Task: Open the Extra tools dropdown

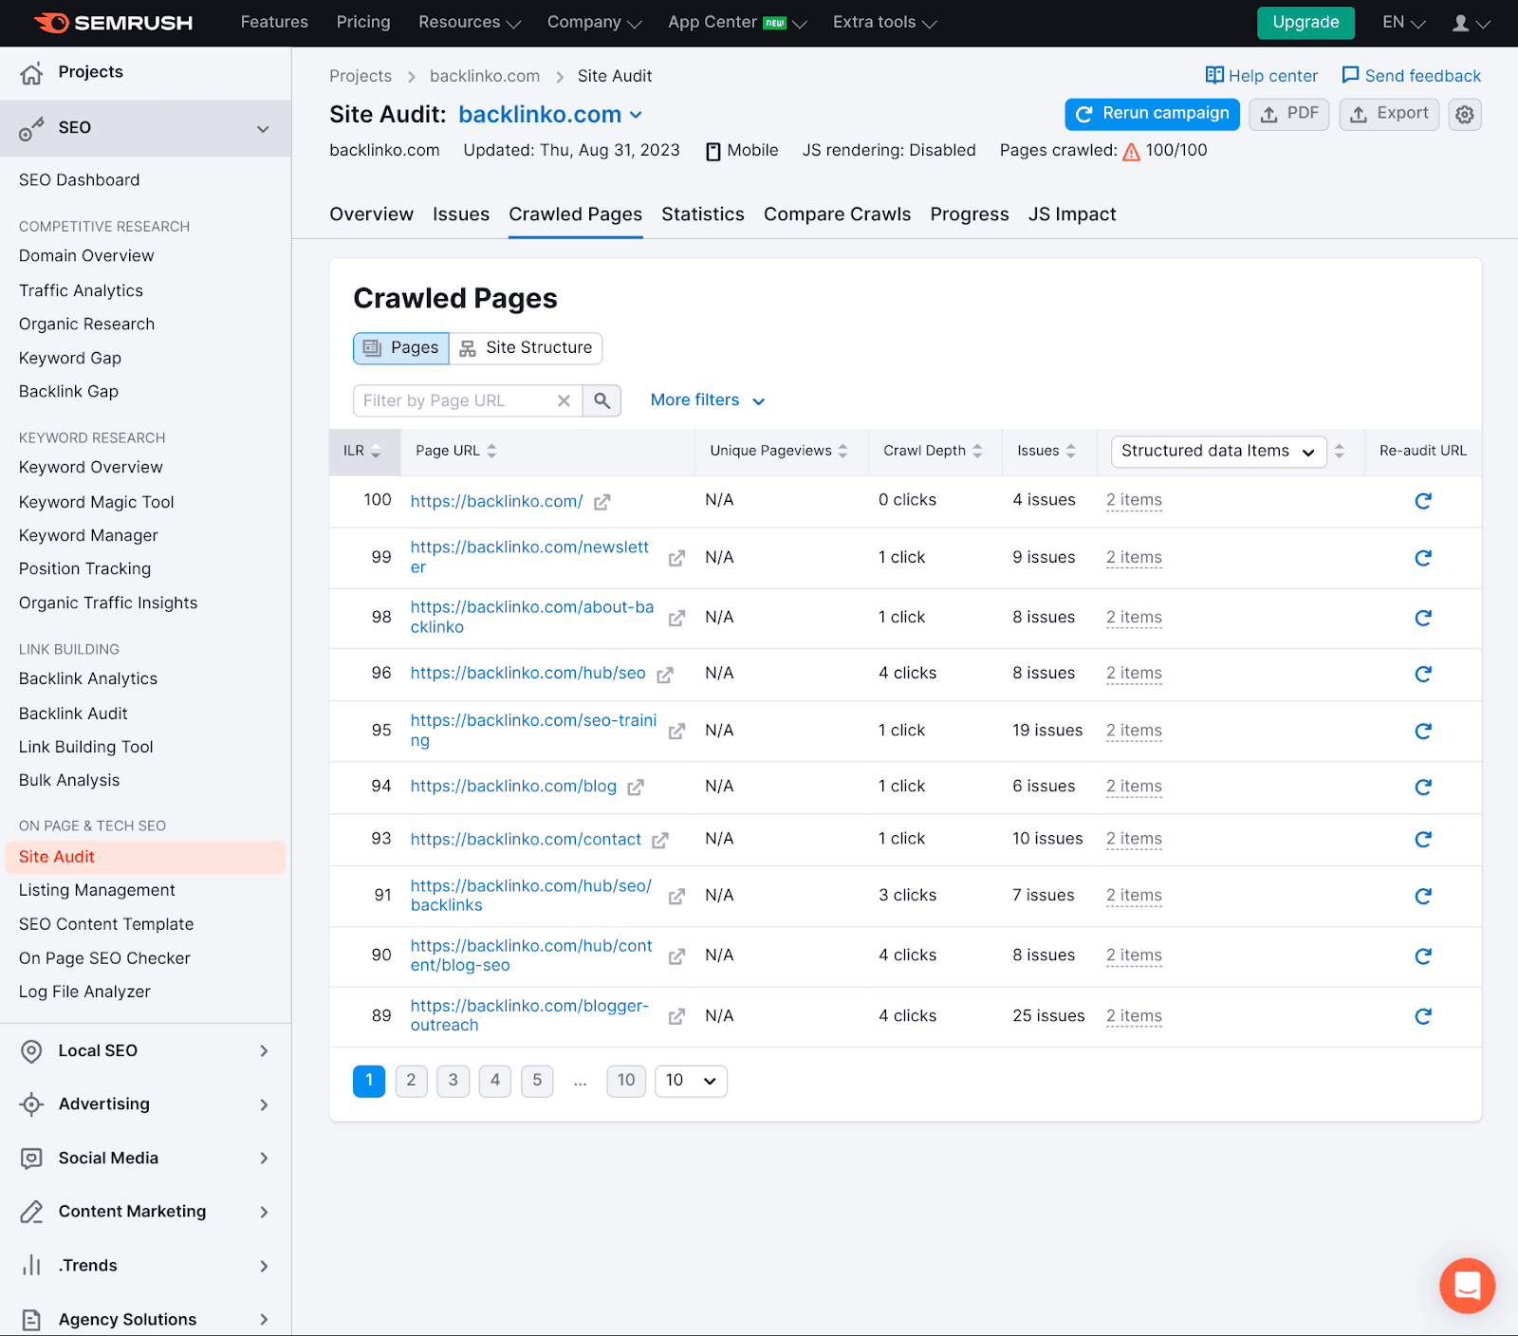Action: [x=884, y=23]
